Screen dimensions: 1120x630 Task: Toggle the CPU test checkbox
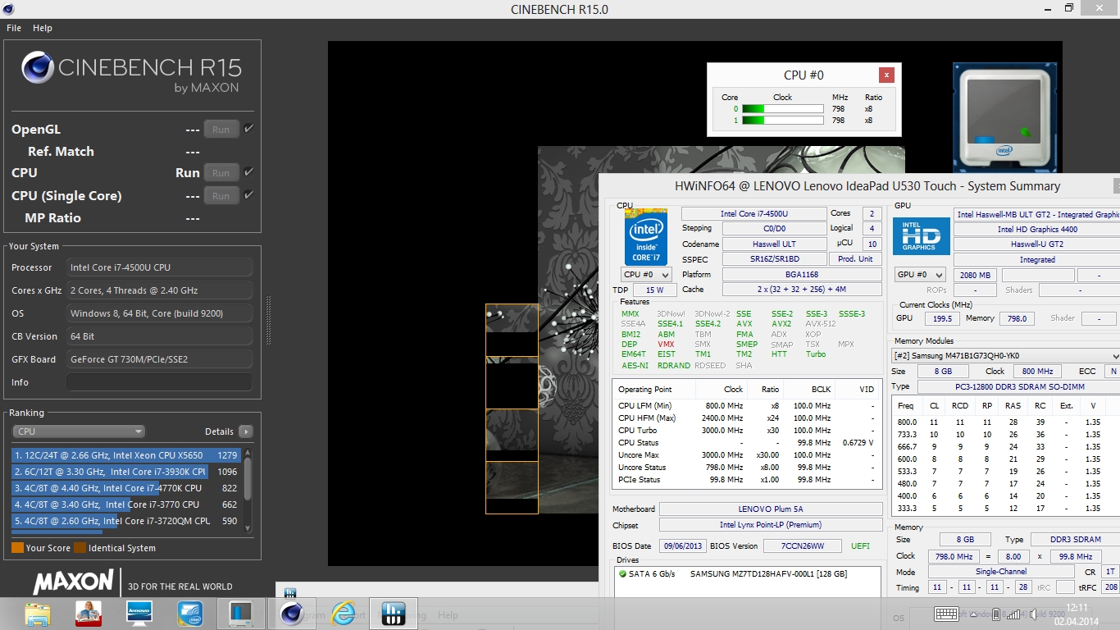tap(248, 172)
